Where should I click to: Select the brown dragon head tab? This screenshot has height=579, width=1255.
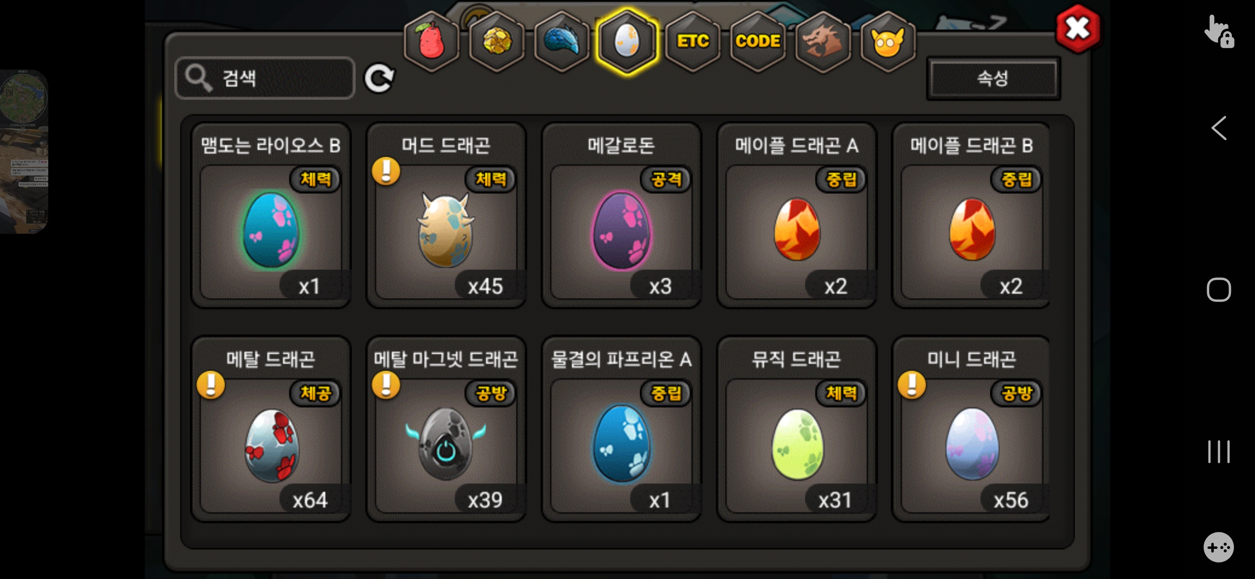(x=823, y=42)
